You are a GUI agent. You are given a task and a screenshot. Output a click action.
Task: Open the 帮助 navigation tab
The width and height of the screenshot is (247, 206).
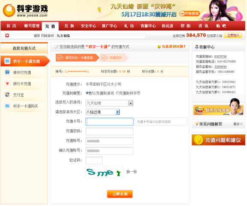click(x=185, y=26)
